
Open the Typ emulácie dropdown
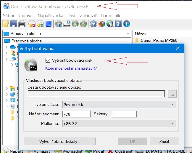[x=119, y=105]
